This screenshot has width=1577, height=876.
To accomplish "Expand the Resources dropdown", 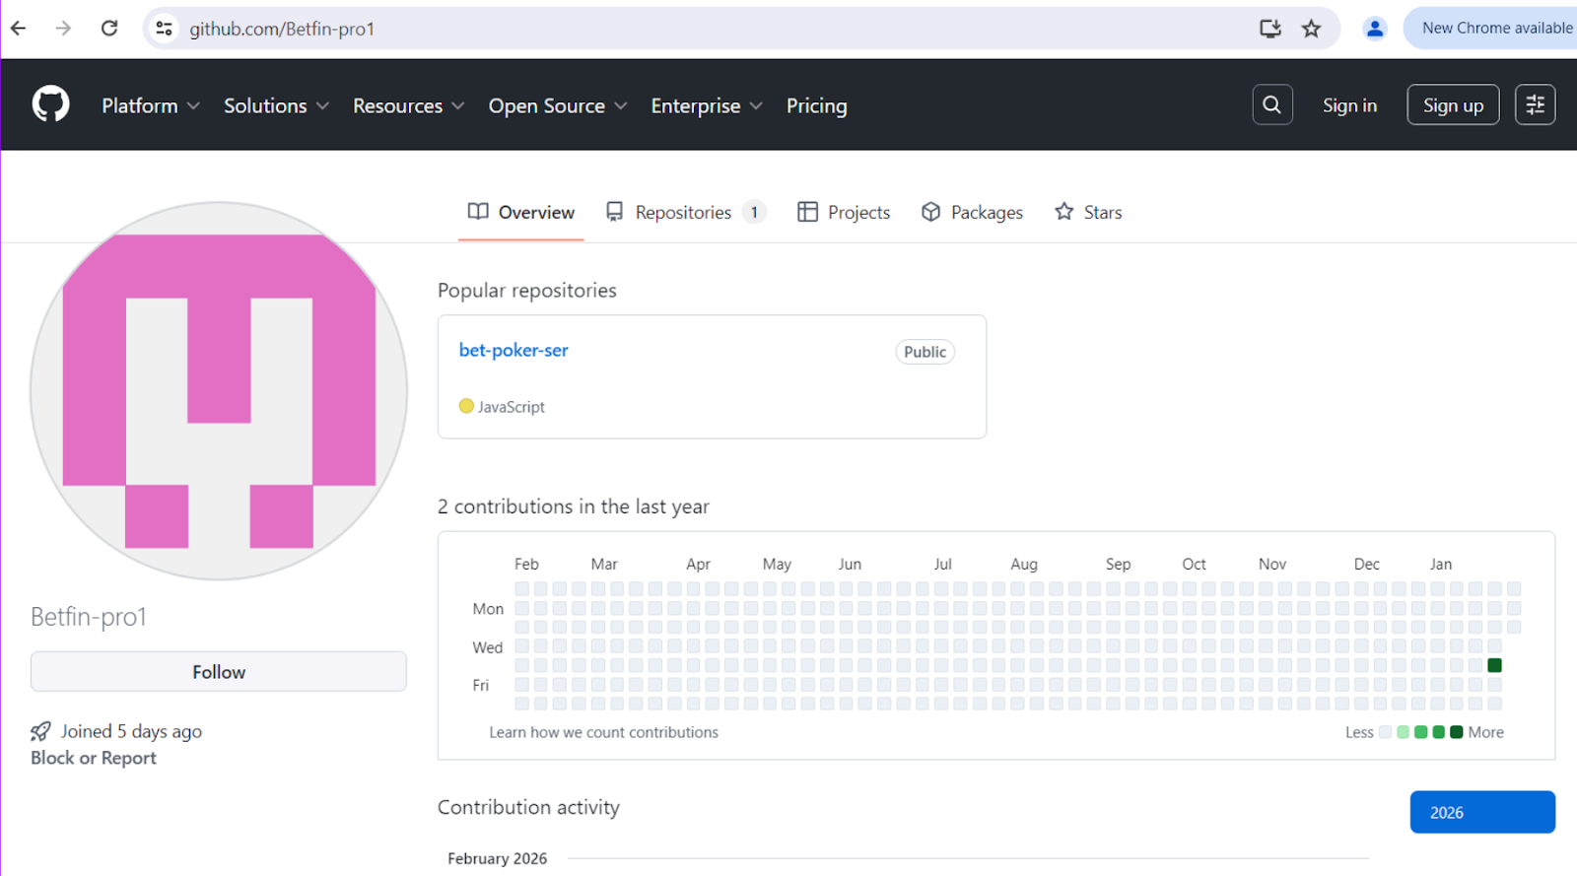I will 408,105.
